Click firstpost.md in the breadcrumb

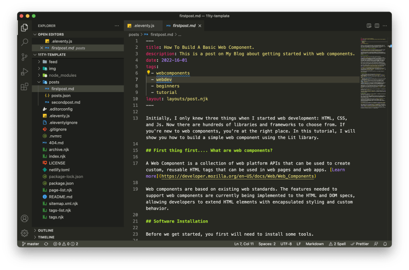pyautogui.click(x=158, y=34)
